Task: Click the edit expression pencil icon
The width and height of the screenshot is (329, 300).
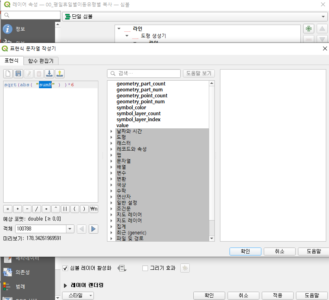Action: 29,74
